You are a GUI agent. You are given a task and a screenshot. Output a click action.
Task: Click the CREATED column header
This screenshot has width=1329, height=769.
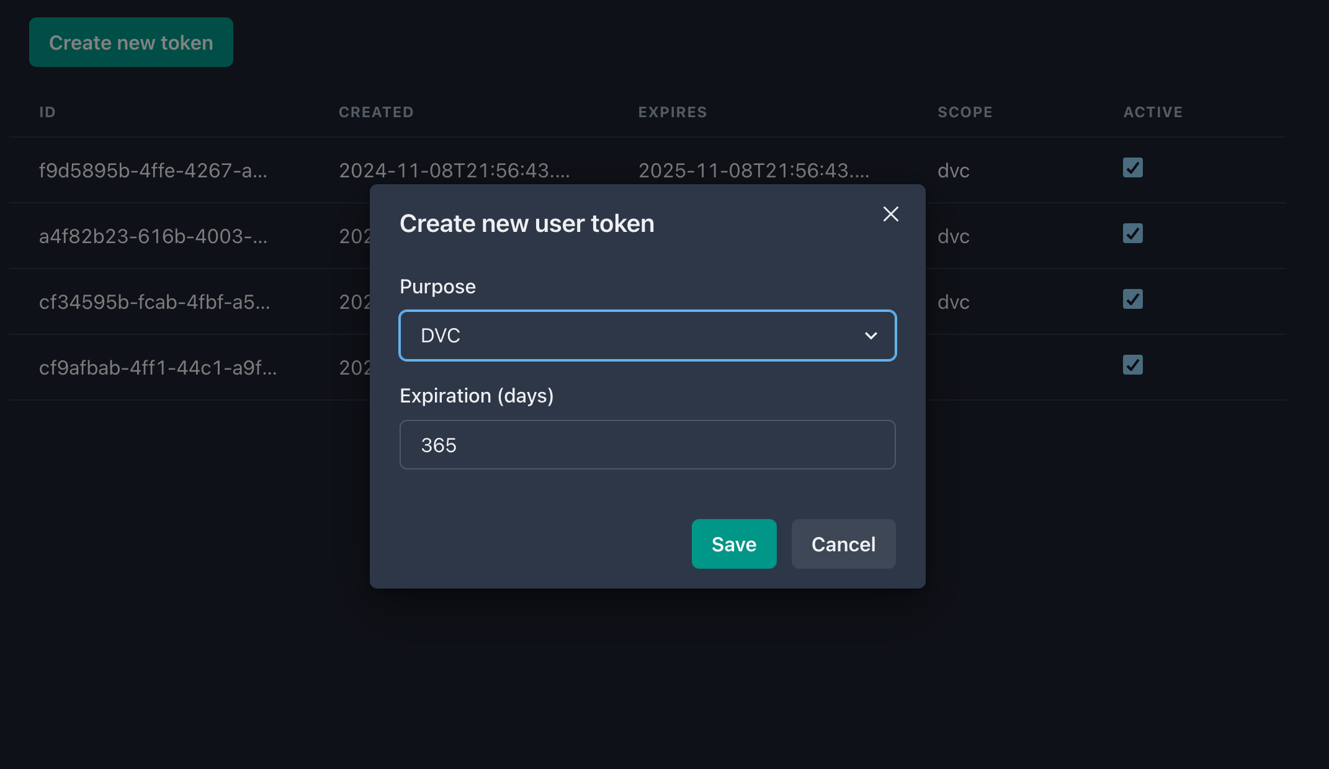(376, 112)
